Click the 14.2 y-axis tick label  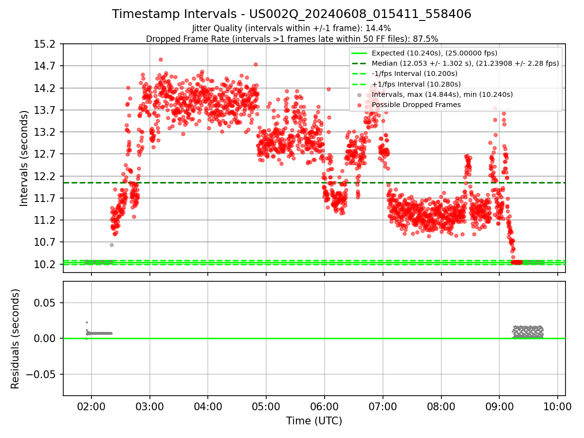pos(46,88)
